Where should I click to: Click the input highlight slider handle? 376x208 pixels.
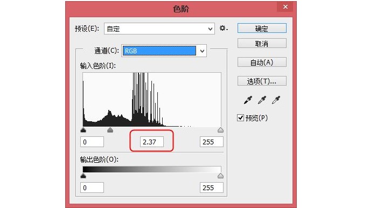220,130
